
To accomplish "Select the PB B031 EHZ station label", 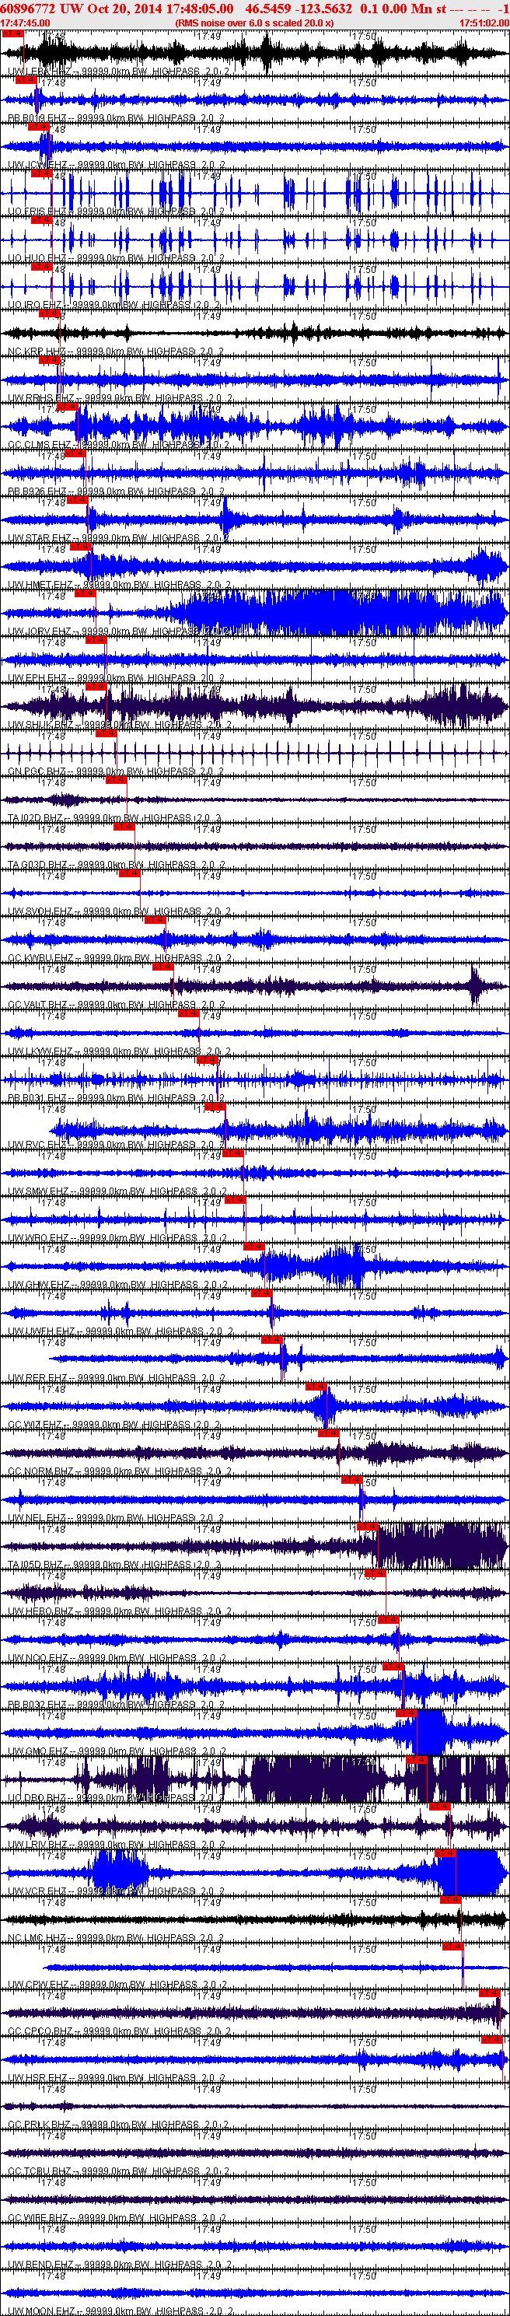I will [x=115, y=1100].
